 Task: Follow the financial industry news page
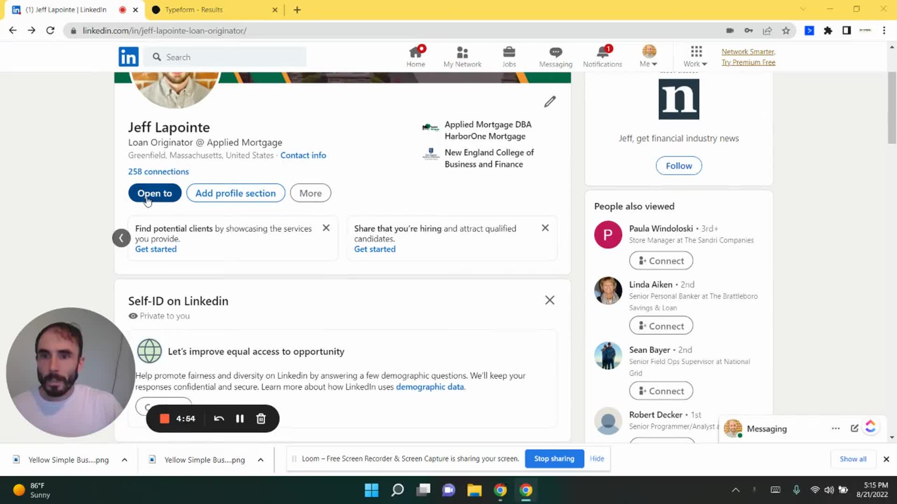pyautogui.click(x=678, y=166)
